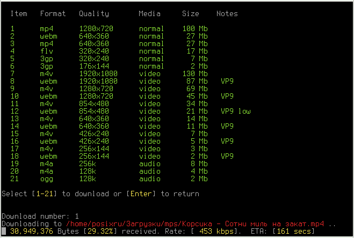
Task: Click the 'Size' column header
Action: click(x=191, y=14)
